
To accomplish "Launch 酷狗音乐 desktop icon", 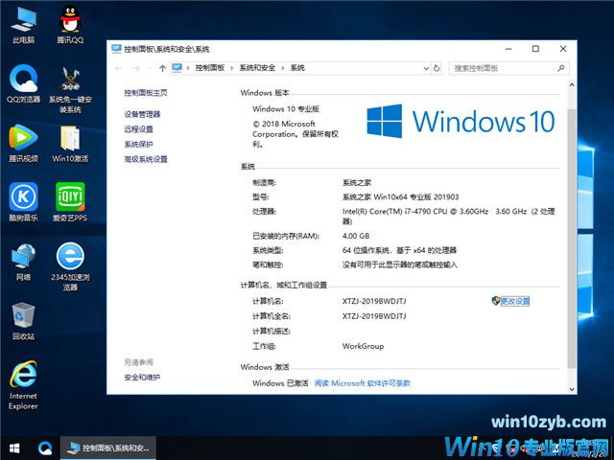I will coord(23,202).
